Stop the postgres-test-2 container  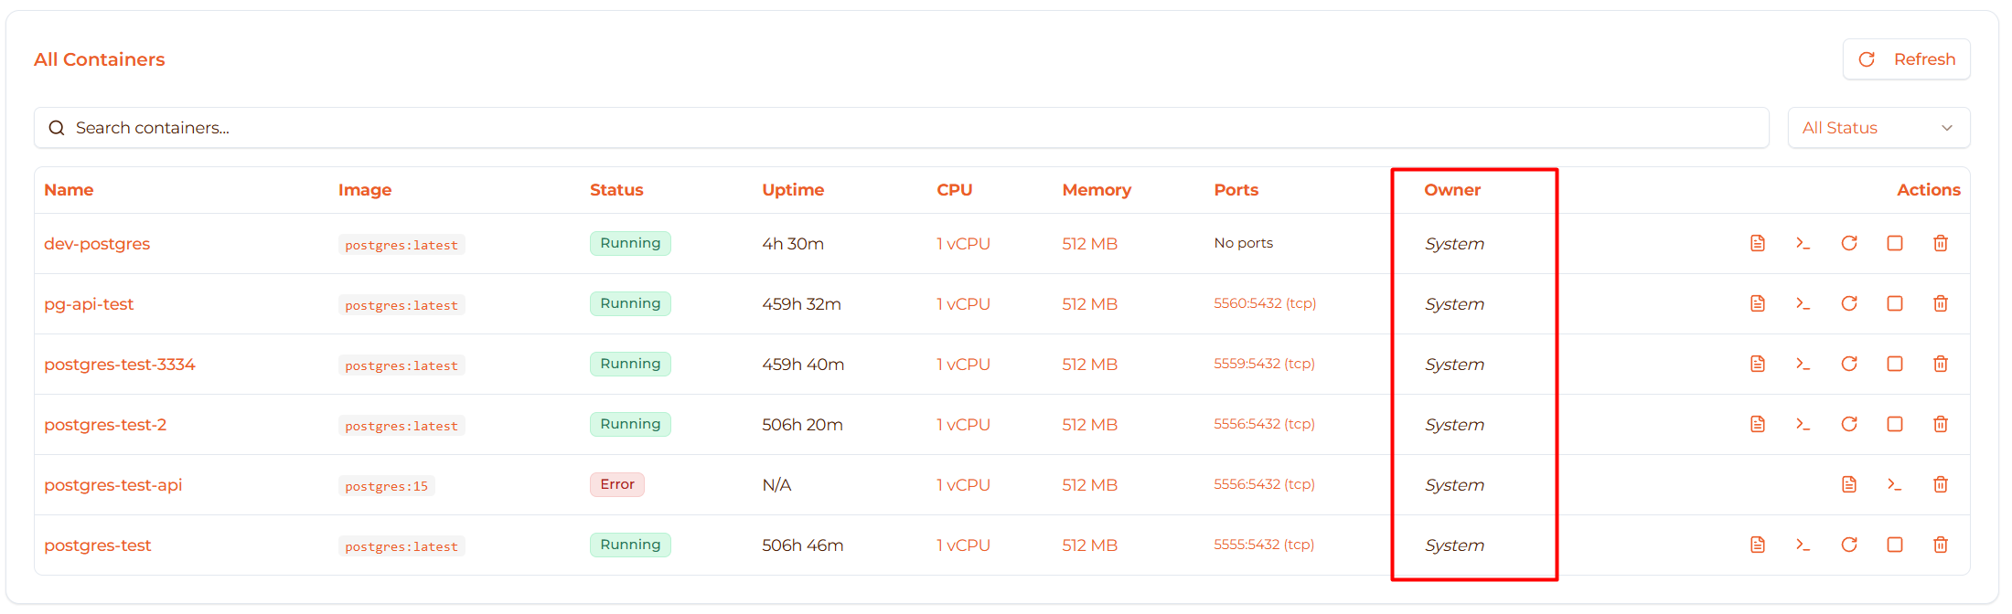tap(1894, 424)
